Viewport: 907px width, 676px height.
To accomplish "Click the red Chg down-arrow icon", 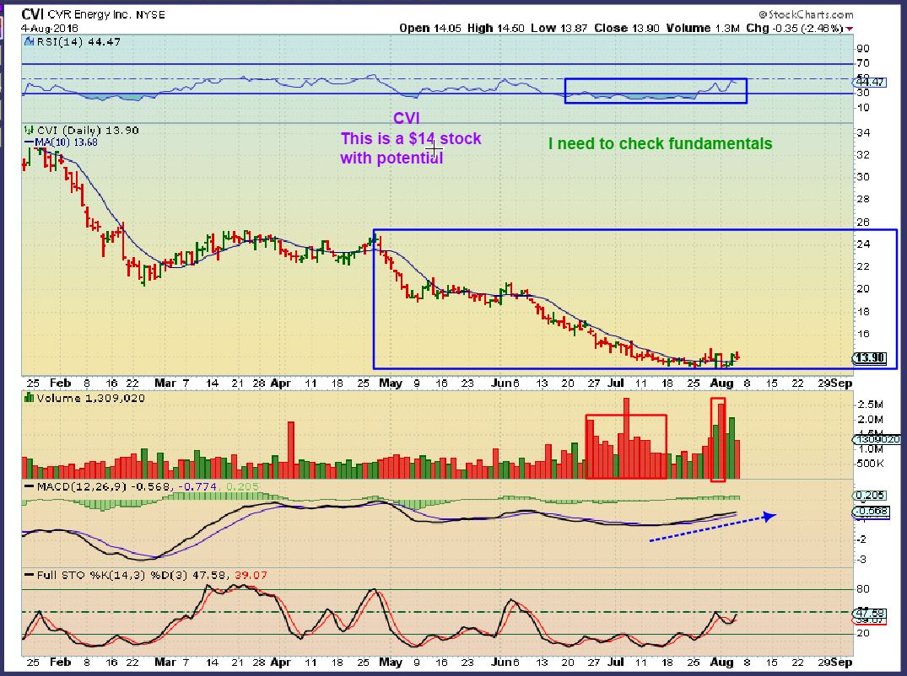I will point(849,29).
